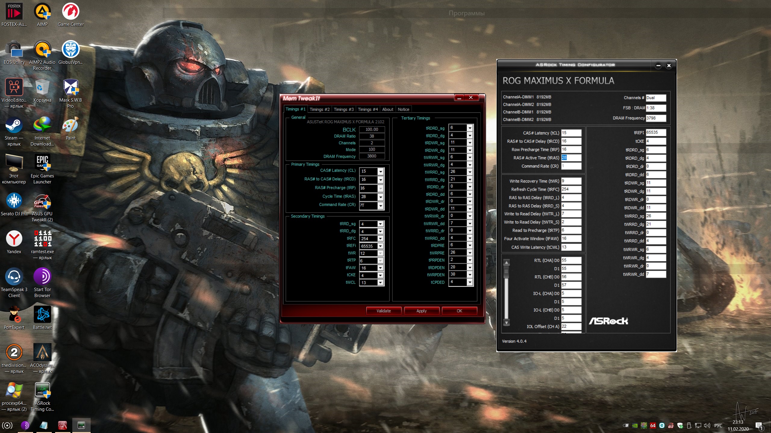Expand the CAS# Latency (CL) dropdown
This screenshot has width=771, height=433.
click(x=381, y=171)
